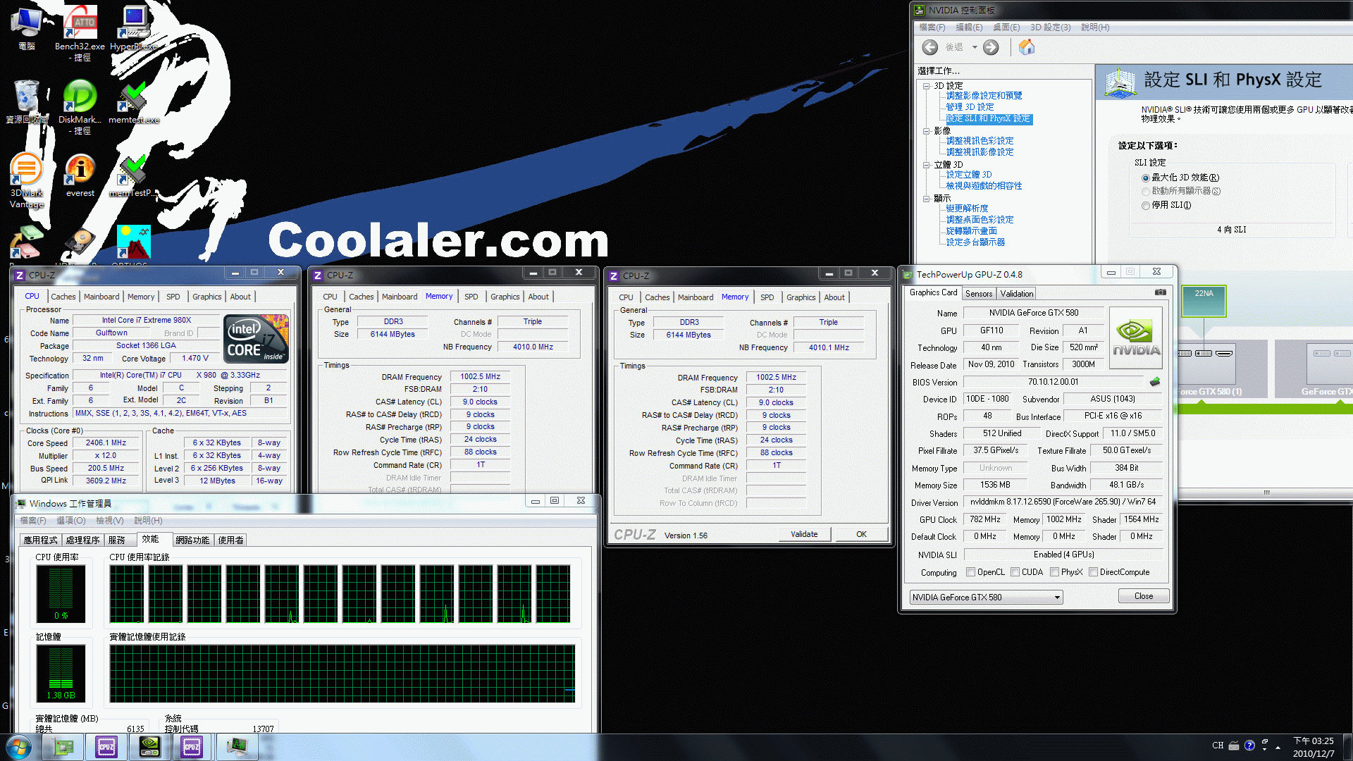This screenshot has height=761, width=1353.
Task: Select the disable SLI radio button
Action: click(x=1146, y=206)
